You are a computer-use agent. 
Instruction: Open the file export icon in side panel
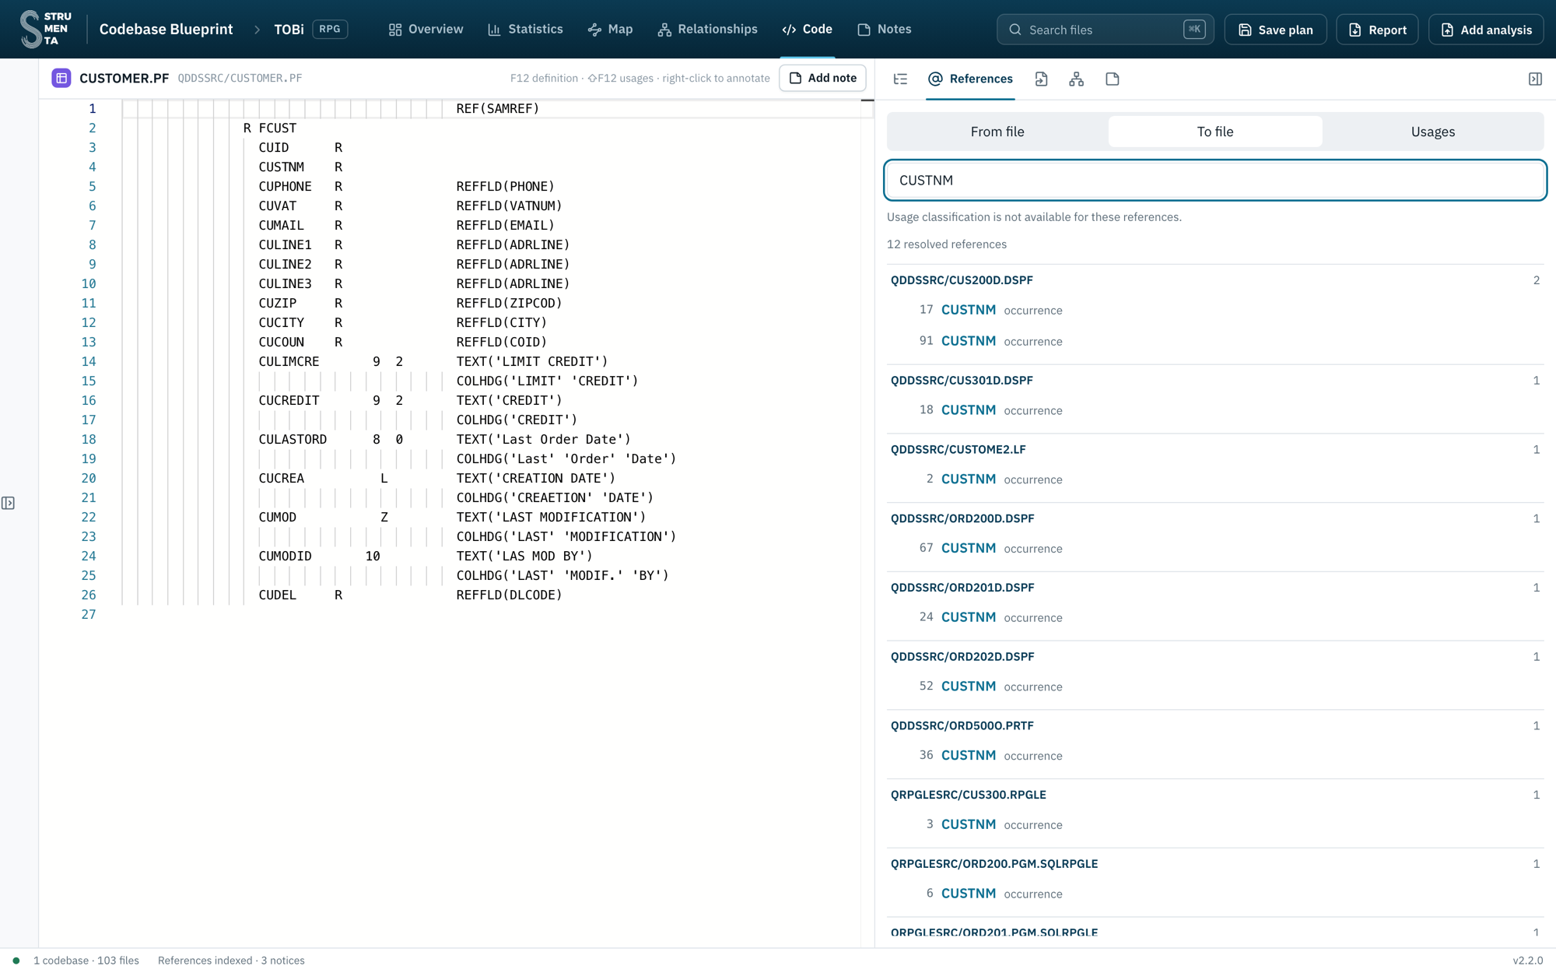[x=1041, y=79]
